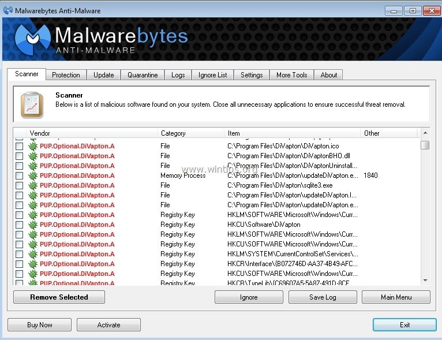
Task: Select path C:\Program Files\DiVapton\DiVapton.ico
Action: coord(283,146)
